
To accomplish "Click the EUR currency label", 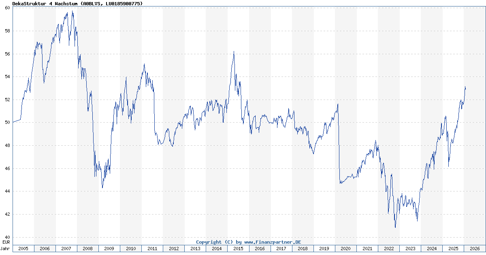I will [6, 242].
